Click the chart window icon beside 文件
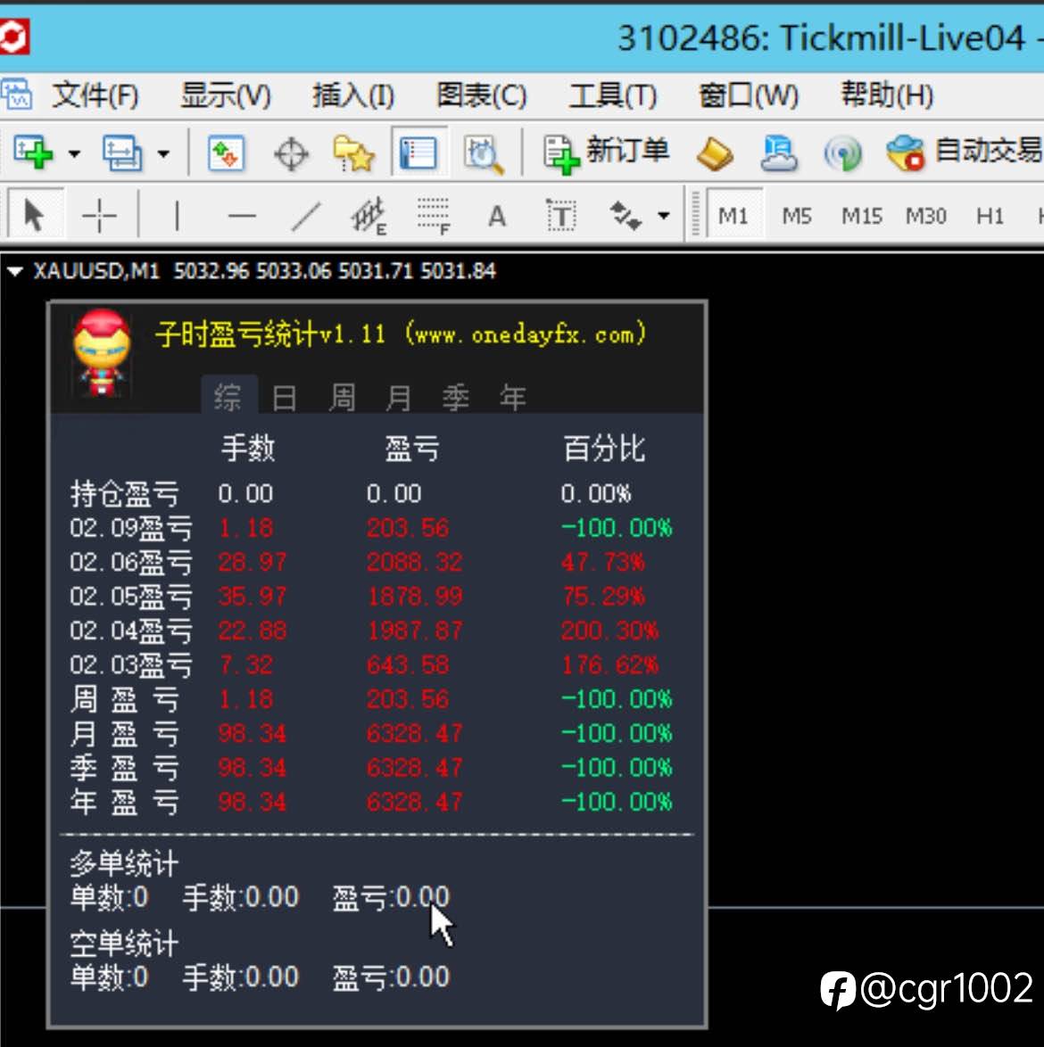The height and width of the screenshot is (1047, 1044). (x=17, y=94)
